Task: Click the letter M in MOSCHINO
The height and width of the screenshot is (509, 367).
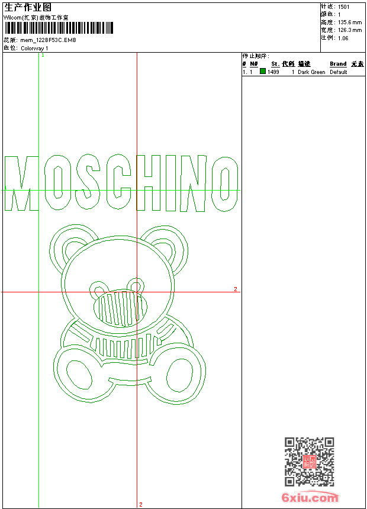Action: coord(21,183)
